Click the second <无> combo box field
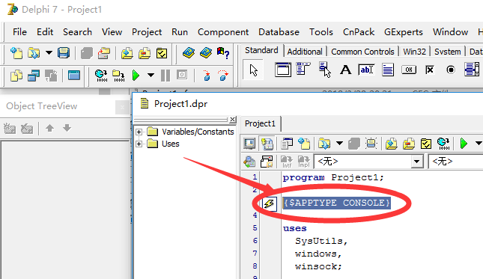 [x=456, y=162]
